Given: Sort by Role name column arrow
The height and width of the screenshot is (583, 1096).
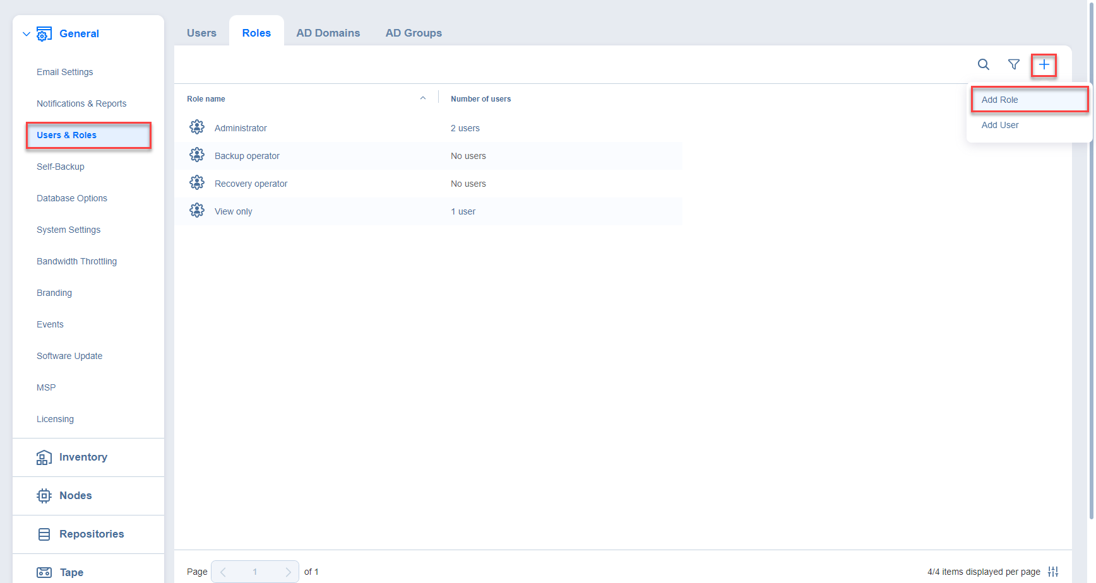Looking at the screenshot, I should 423,98.
